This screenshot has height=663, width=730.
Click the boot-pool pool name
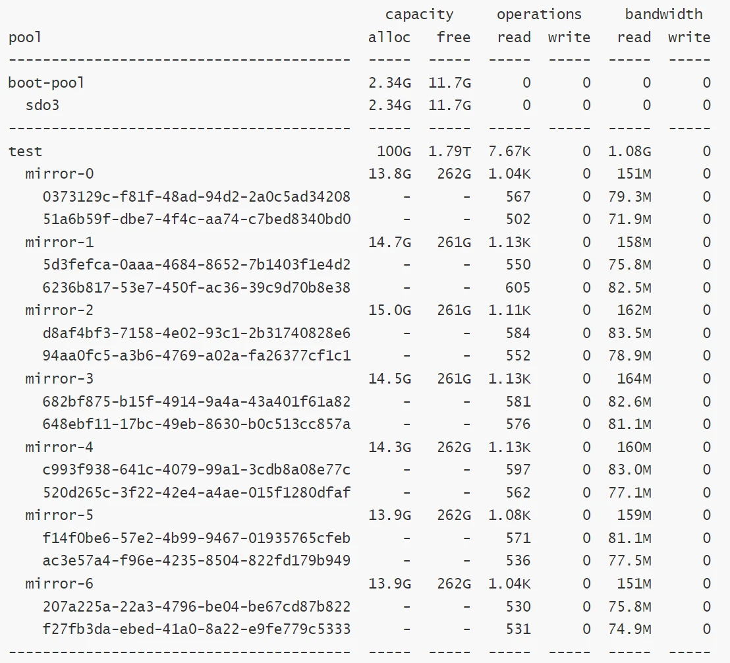click(x=46, y=83)
